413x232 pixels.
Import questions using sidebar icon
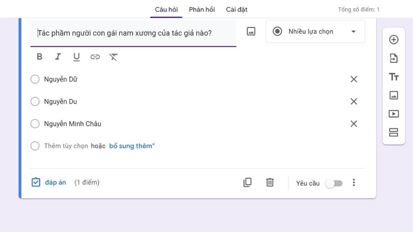point(394,58)
